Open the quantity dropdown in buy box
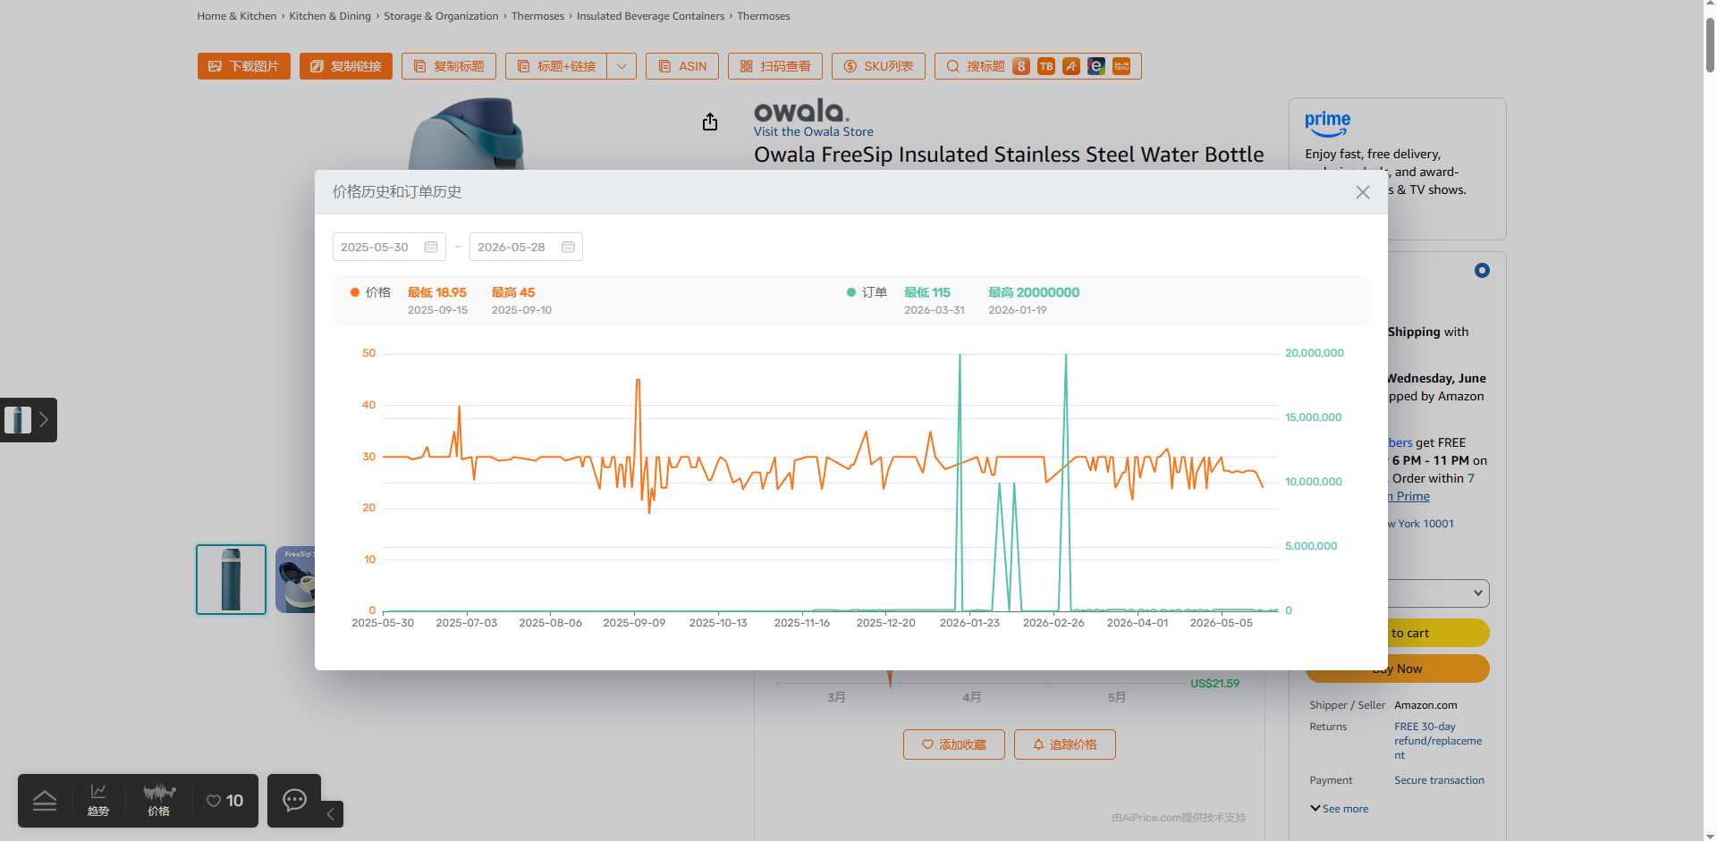The height and width of the screenshot is (841, 1717). 1439,593
